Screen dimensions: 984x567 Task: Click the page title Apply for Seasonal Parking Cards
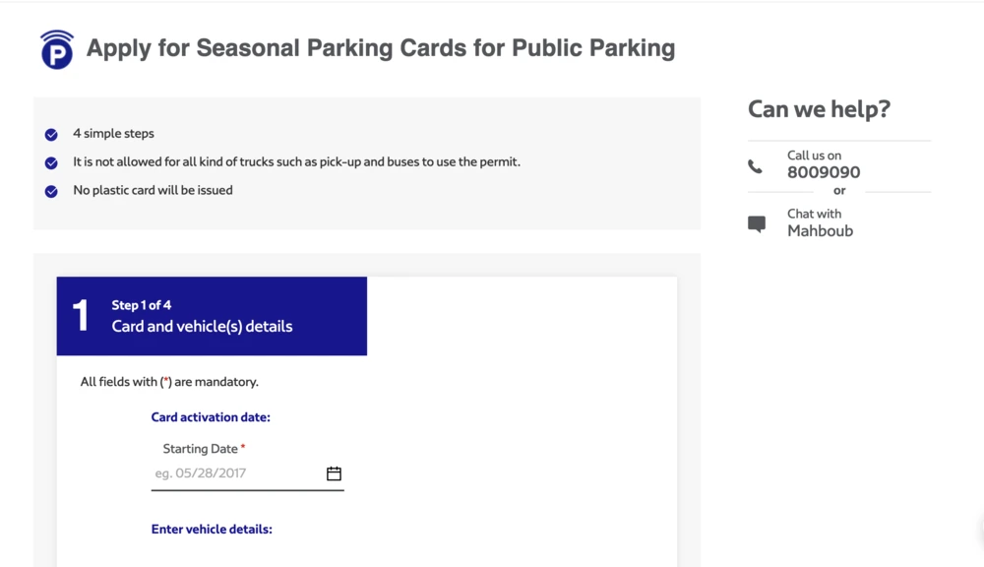tap(380, 47)
